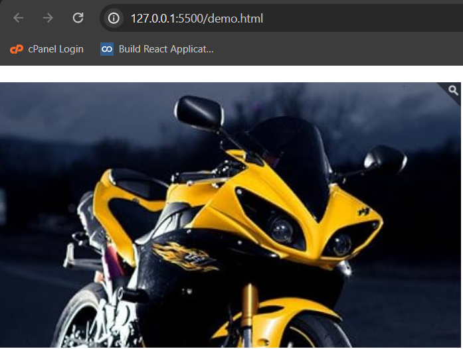The image size is (463, 349).
Task: Open the Build React Applicat... bookmark
Action: (x=157, y=49)
